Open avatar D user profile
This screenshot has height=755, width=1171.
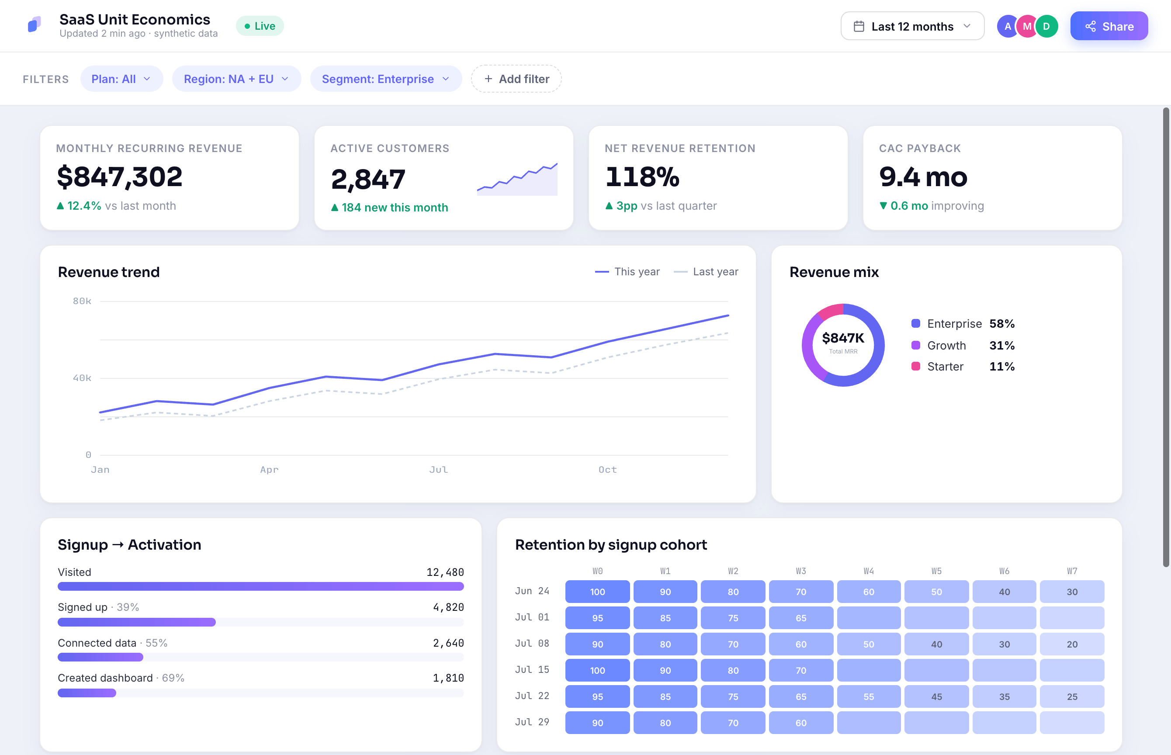[1046, 27]
